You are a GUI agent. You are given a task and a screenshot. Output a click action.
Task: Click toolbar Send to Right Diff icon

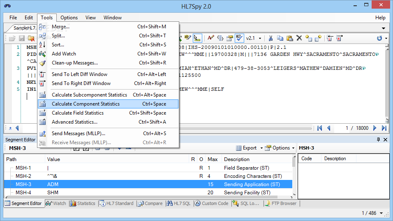pos(340,38)
